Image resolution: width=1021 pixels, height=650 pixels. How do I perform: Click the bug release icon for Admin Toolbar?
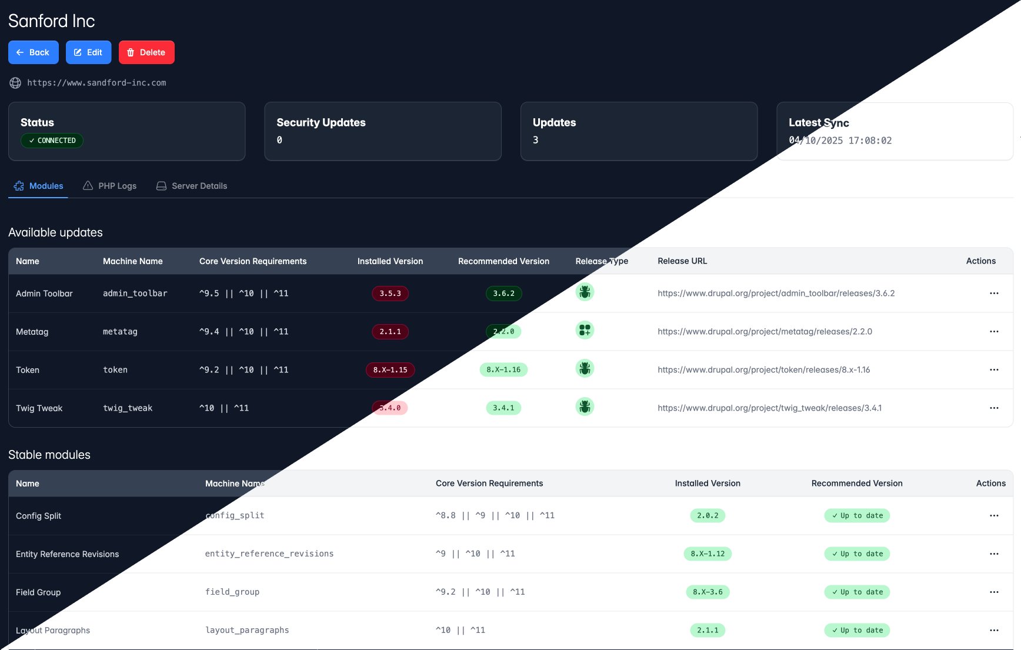[585, 292]
